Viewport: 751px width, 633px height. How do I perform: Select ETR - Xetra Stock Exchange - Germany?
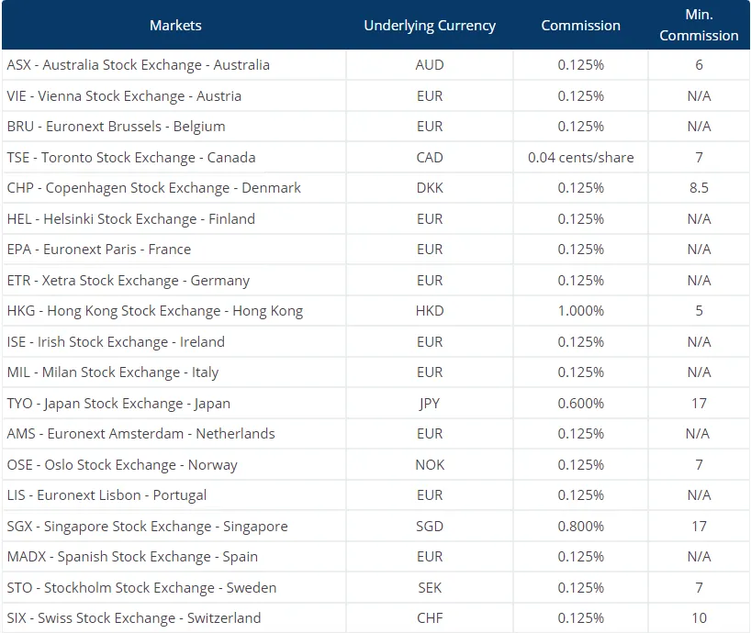tap(129, 281)
